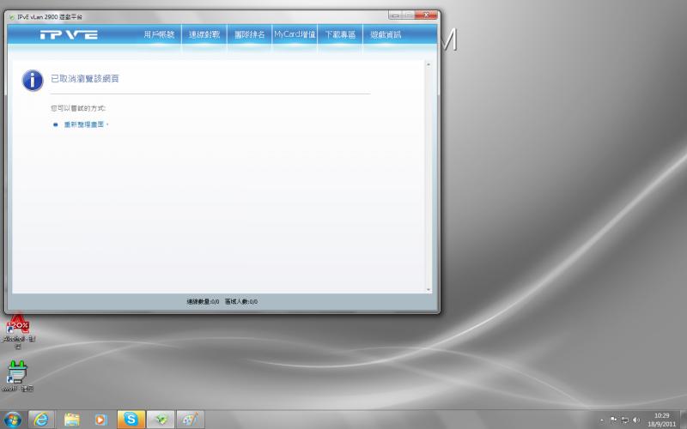
Task: Click the scrollbar down arrow in IPvE page
Action: click(428, 289)
